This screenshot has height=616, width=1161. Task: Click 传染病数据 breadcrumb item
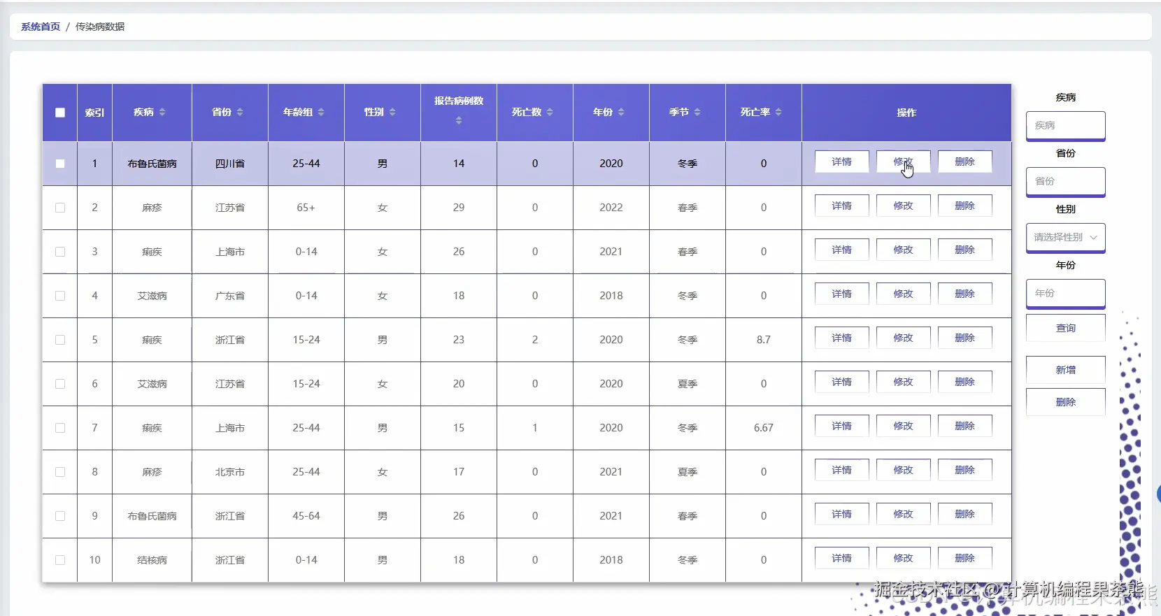coord(100,27)
